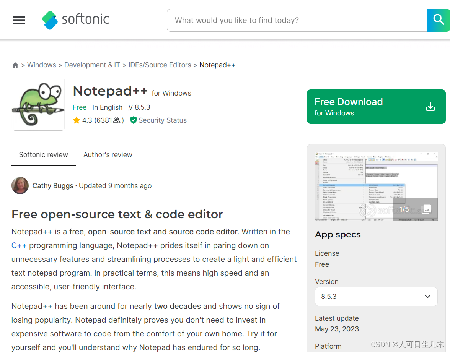This screenshot has width=450, height=352.
Task: Open the Security Status link
Action: 162,120
